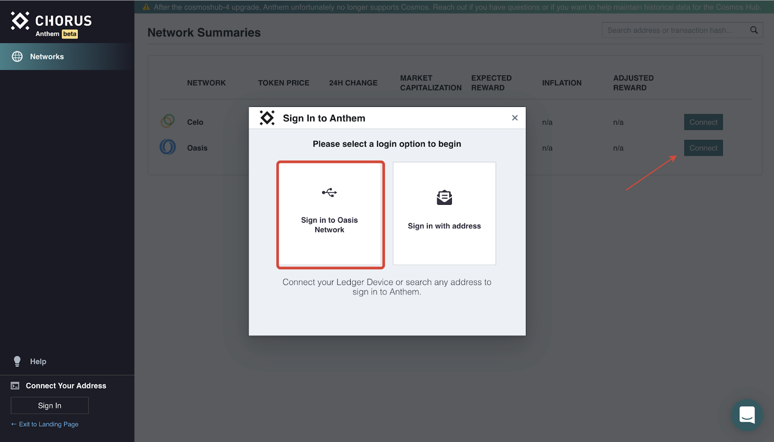The height and width of the screenshot is (442, 774).
Task: Click the Help lightbulb icon
Action: click(x=17, y=362)
